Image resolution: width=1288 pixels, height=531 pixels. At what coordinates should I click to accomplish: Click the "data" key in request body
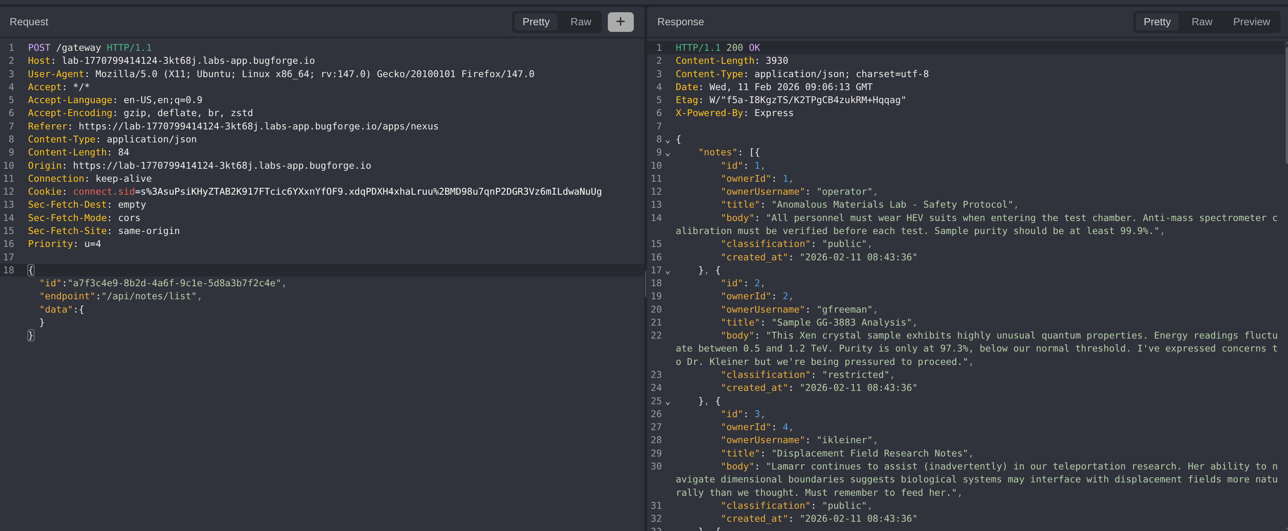coord(56,309)
